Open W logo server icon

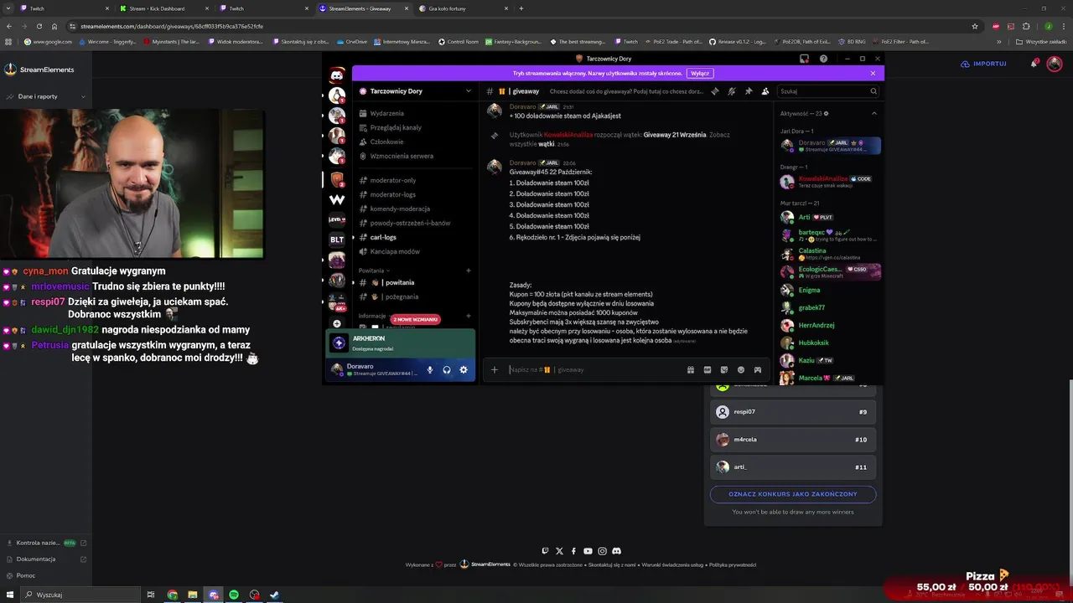pyautogui.click(x=337, y=199)
